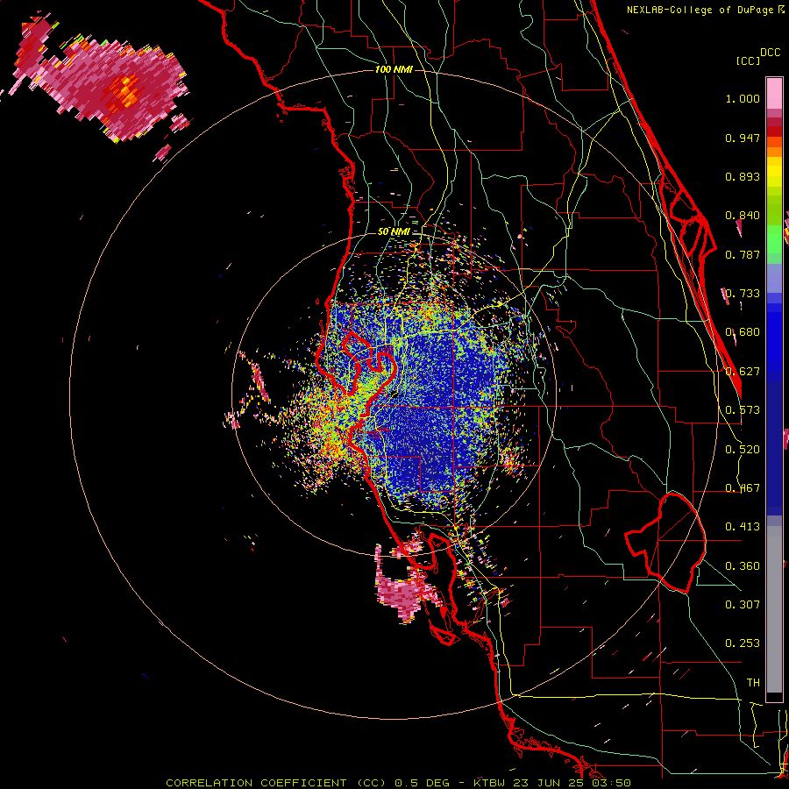Image resolution: width=789 pixels, height=789 pixels.
Task: Click the 0.413 color scale value
Action: (x=743, y=527)
